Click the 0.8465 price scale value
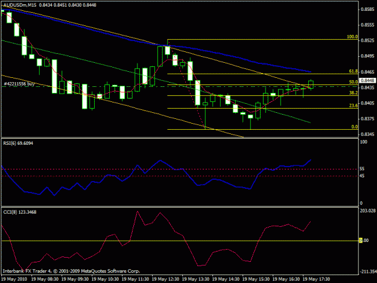 pyautogui.click(x=367, y=72)
